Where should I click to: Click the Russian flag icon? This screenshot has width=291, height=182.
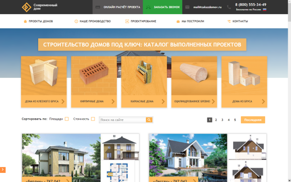coord(265,10)
